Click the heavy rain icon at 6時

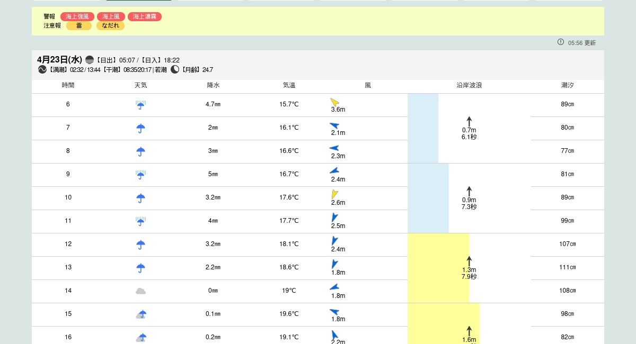140,105
